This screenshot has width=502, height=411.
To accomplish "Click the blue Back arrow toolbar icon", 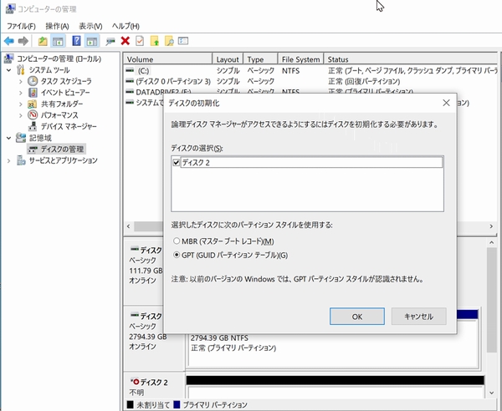I will (x=9, y=41).
